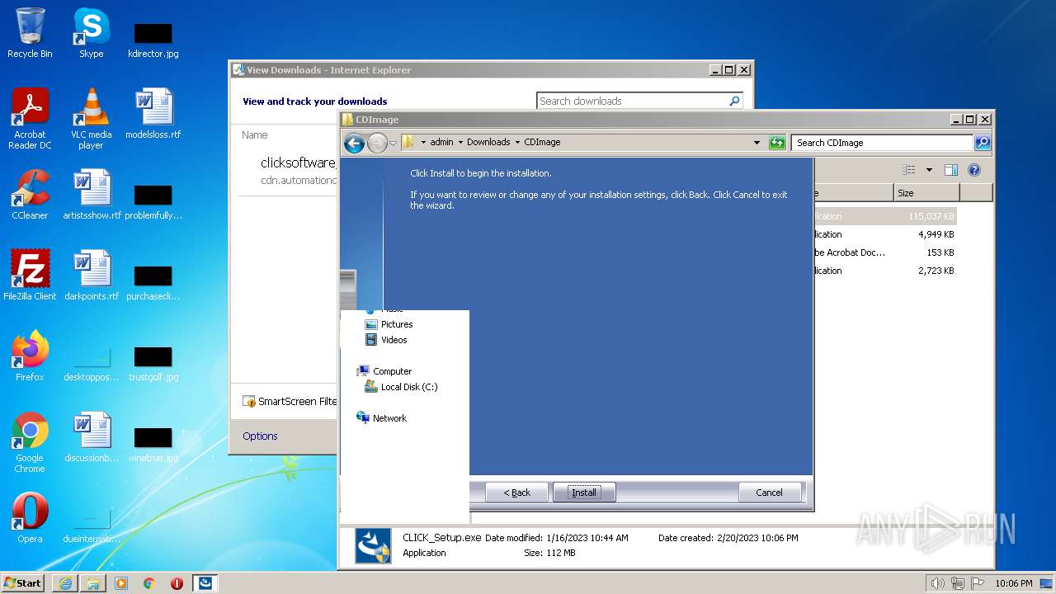Open the Recycle Bin desktop icon
Image resolution: width=1056 pixels, height=594 pixels.
pos(30,33)
